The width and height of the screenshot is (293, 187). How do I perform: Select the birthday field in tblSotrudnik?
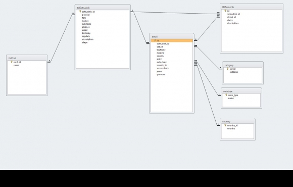coord(86,33)
